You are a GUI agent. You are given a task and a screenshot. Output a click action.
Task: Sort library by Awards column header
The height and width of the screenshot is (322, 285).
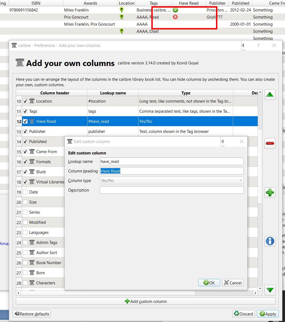pyautogui.click(x=90, y=3)
